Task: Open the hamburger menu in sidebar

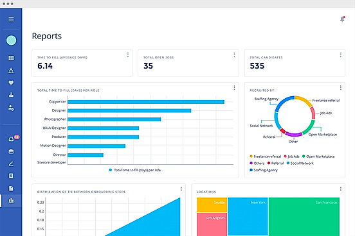Action: pos(11,19)
